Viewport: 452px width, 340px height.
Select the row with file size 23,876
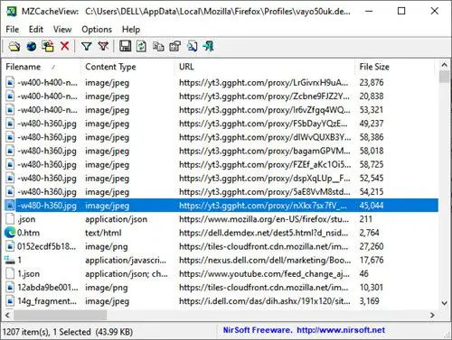[221, 82]
